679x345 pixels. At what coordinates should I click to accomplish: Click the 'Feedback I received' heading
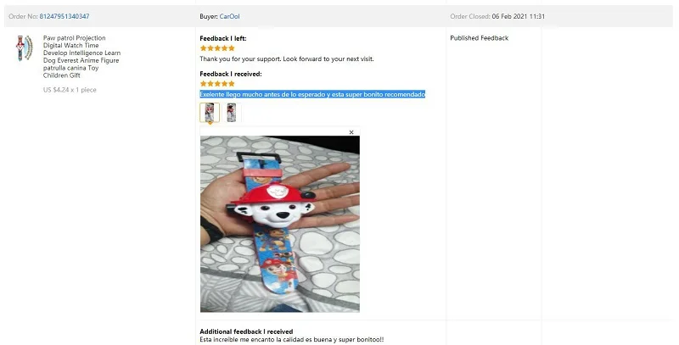click(231, 74)
